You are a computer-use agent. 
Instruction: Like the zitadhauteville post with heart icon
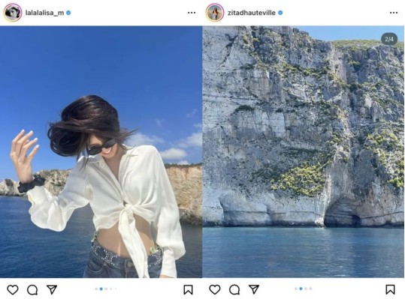coord(215,290)
